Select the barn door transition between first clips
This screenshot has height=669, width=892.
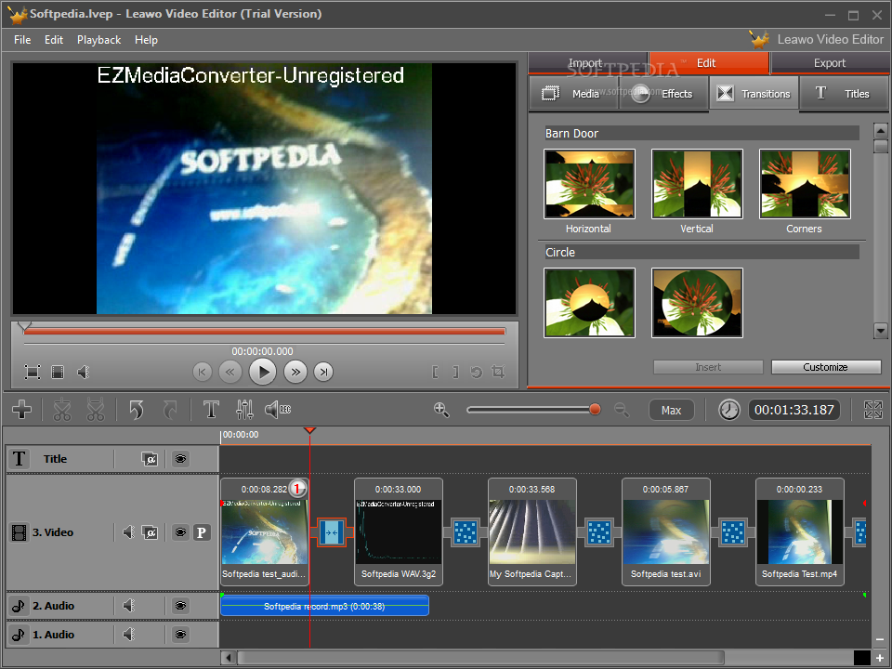coord(331,532)
